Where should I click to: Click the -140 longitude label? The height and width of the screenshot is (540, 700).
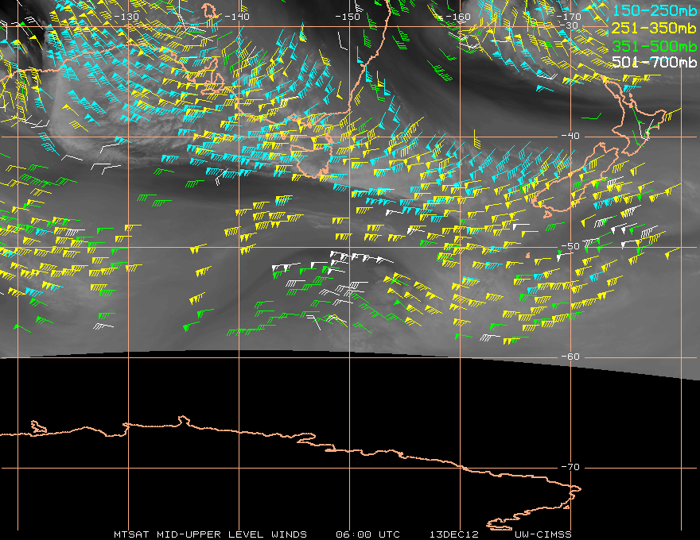pos(236,17)
